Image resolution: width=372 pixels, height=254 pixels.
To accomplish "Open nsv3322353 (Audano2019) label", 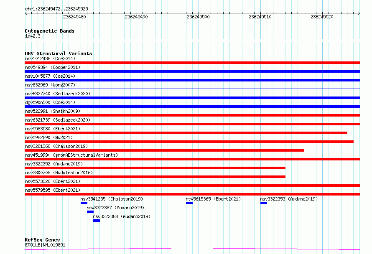I will (289, 199).
